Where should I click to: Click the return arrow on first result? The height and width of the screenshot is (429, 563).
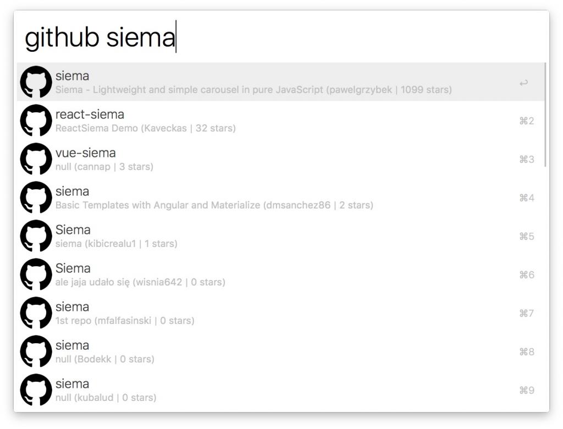pos(523,82)
